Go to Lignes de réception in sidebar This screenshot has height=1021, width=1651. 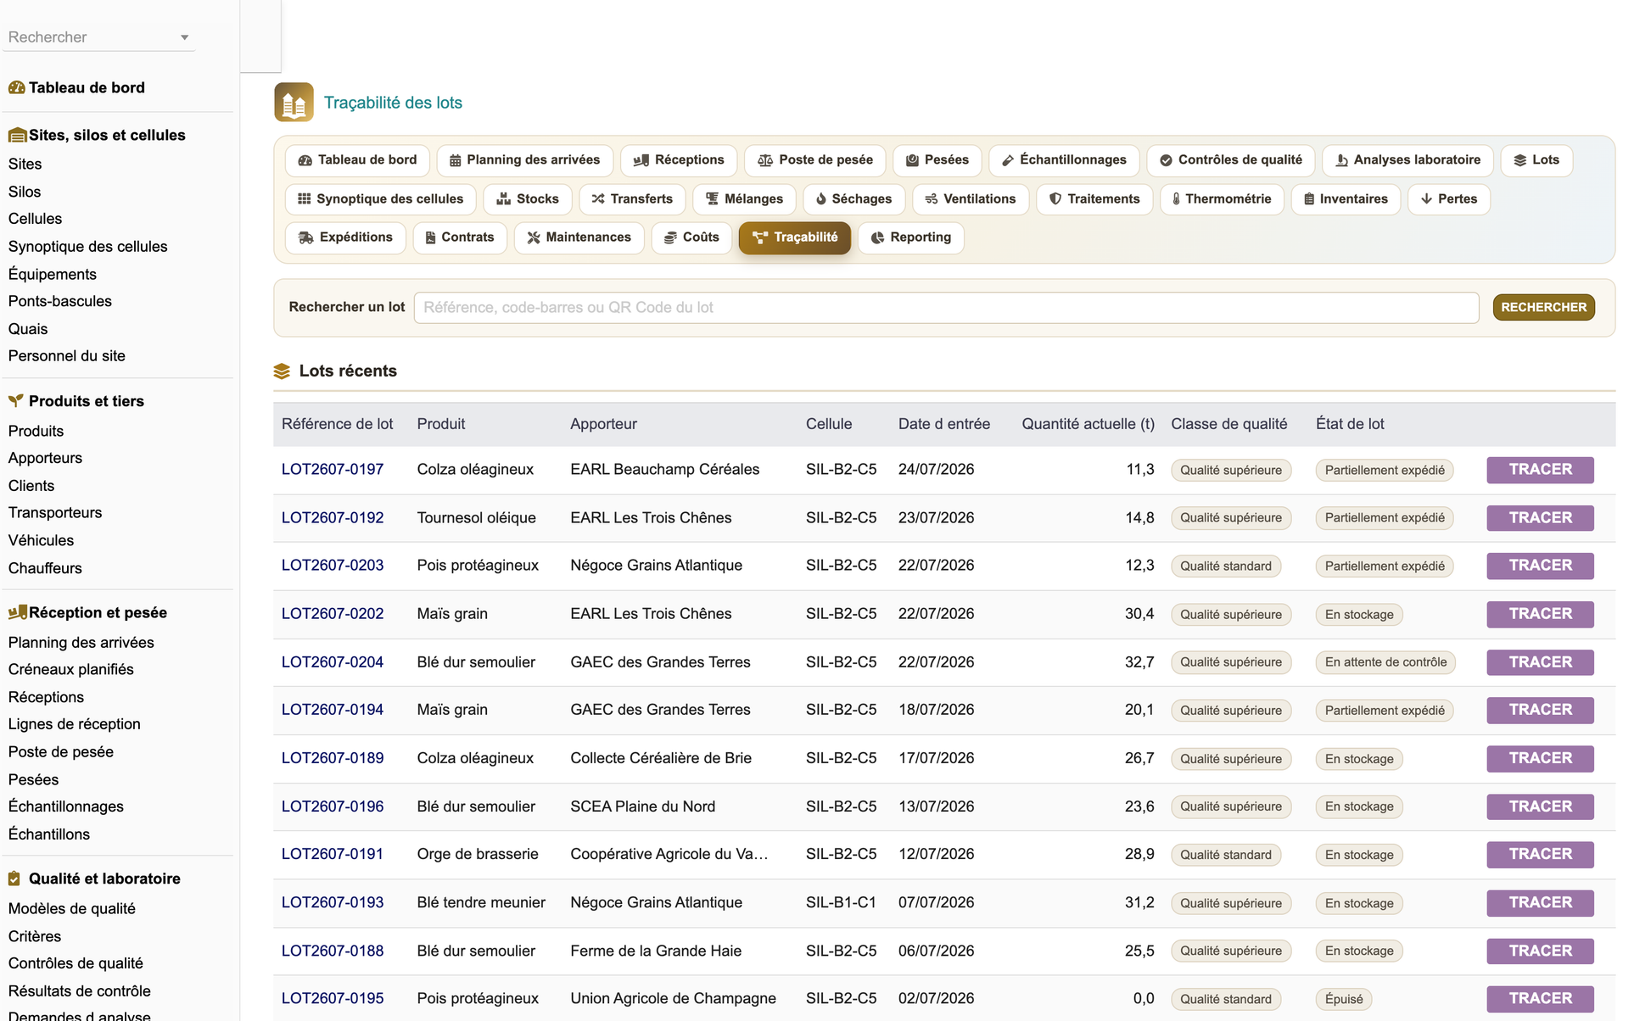75,724
